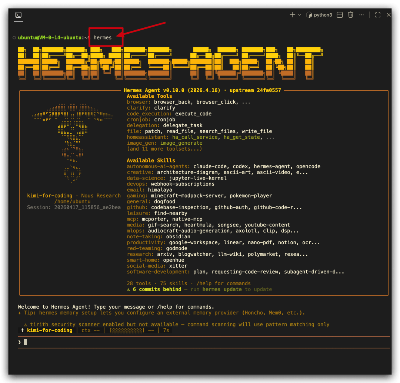
Task: Click the homeassistant toolset row
Action: tap(200, 137)
